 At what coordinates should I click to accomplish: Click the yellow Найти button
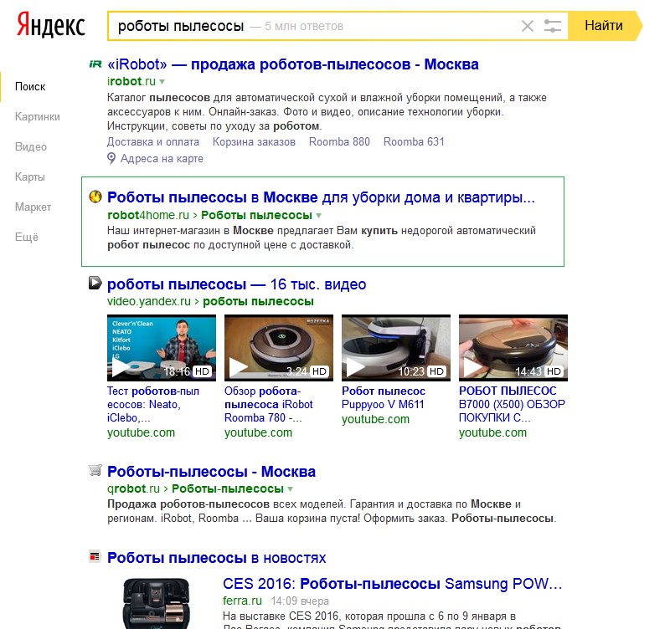pos(604,26)
